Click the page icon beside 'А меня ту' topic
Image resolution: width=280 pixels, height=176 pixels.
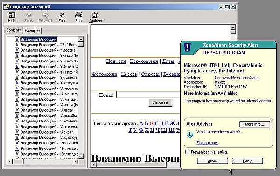[x=17, y=94]
